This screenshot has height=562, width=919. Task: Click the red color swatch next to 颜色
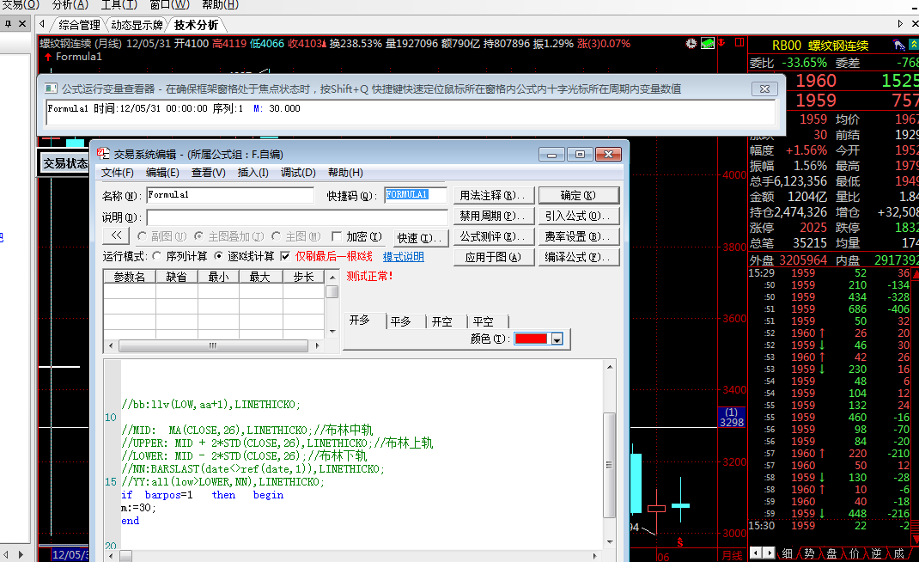tap(532, 339)
